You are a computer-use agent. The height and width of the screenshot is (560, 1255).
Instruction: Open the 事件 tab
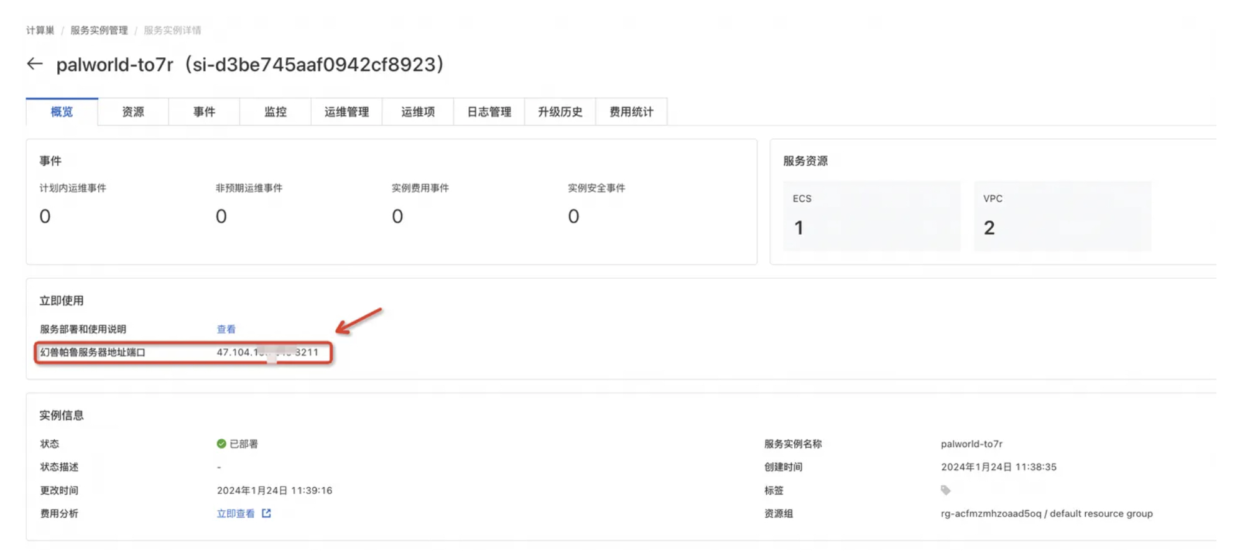(x=203, y=112)
